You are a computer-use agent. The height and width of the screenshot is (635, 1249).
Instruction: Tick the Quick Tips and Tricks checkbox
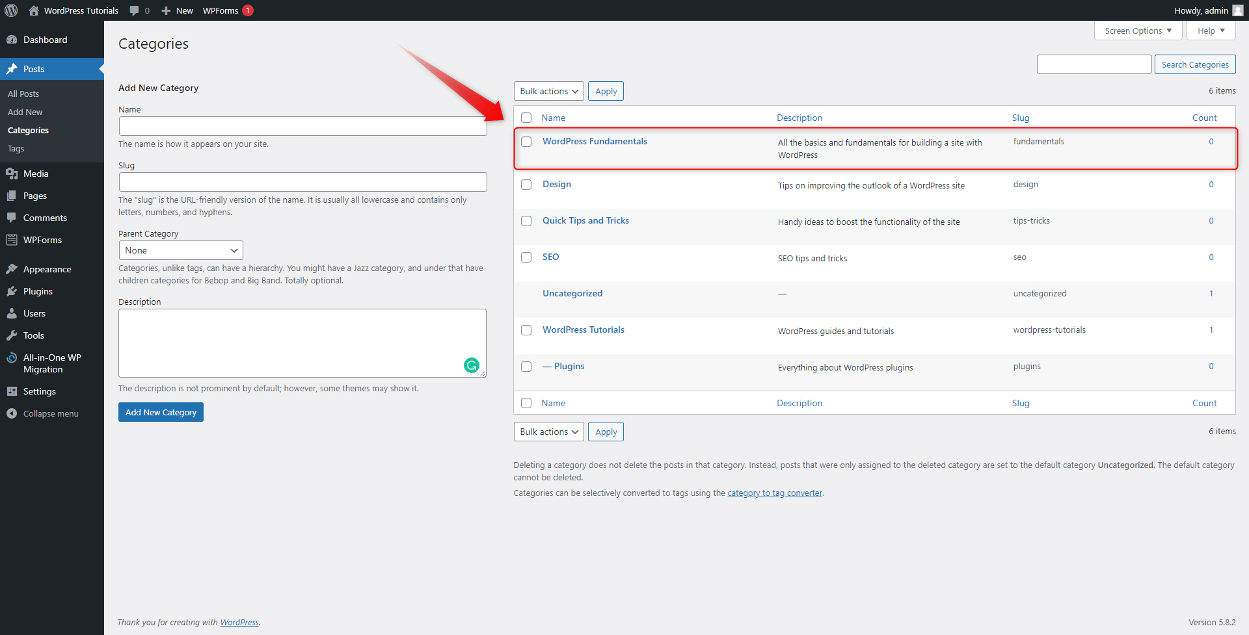click(x=526, y=221)
